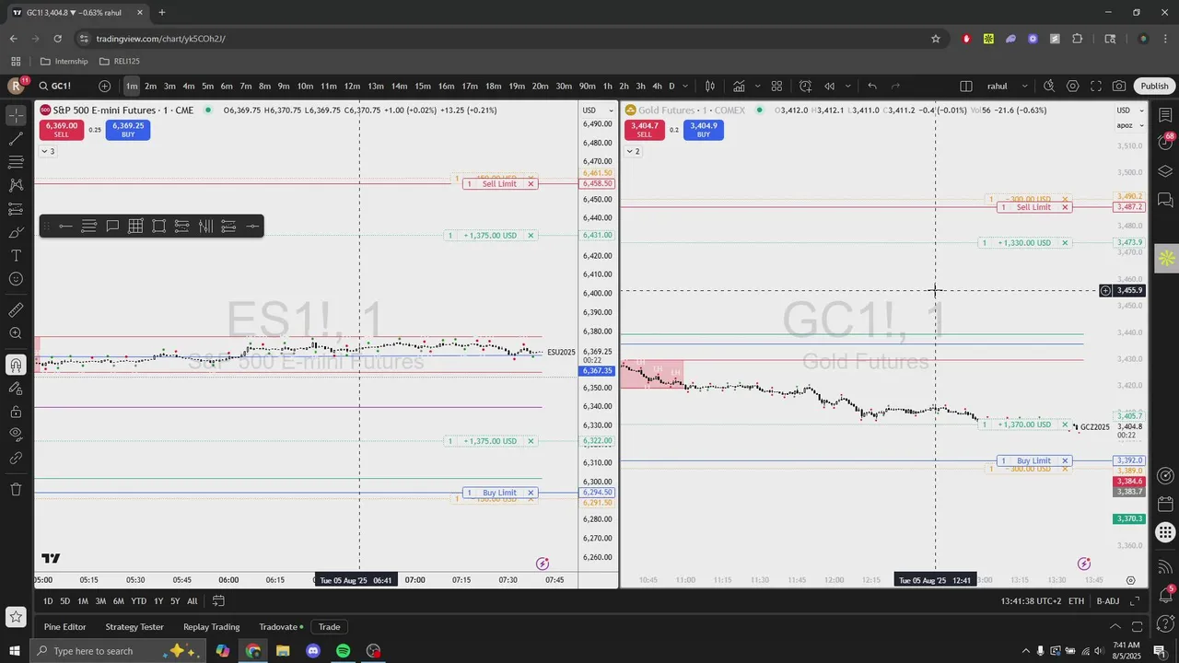Open the Pine Editor tab
The image size is (1179, 663).
pos(64,627)
